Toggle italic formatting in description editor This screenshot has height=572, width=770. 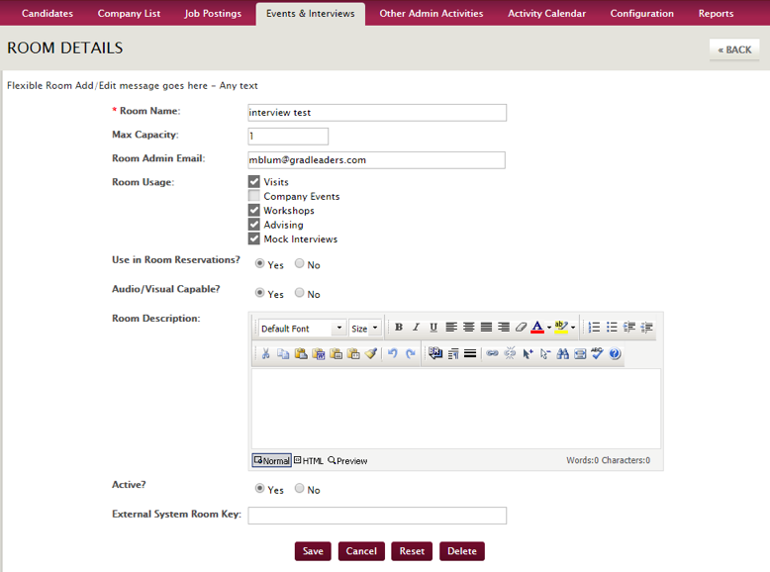[416, 327]
